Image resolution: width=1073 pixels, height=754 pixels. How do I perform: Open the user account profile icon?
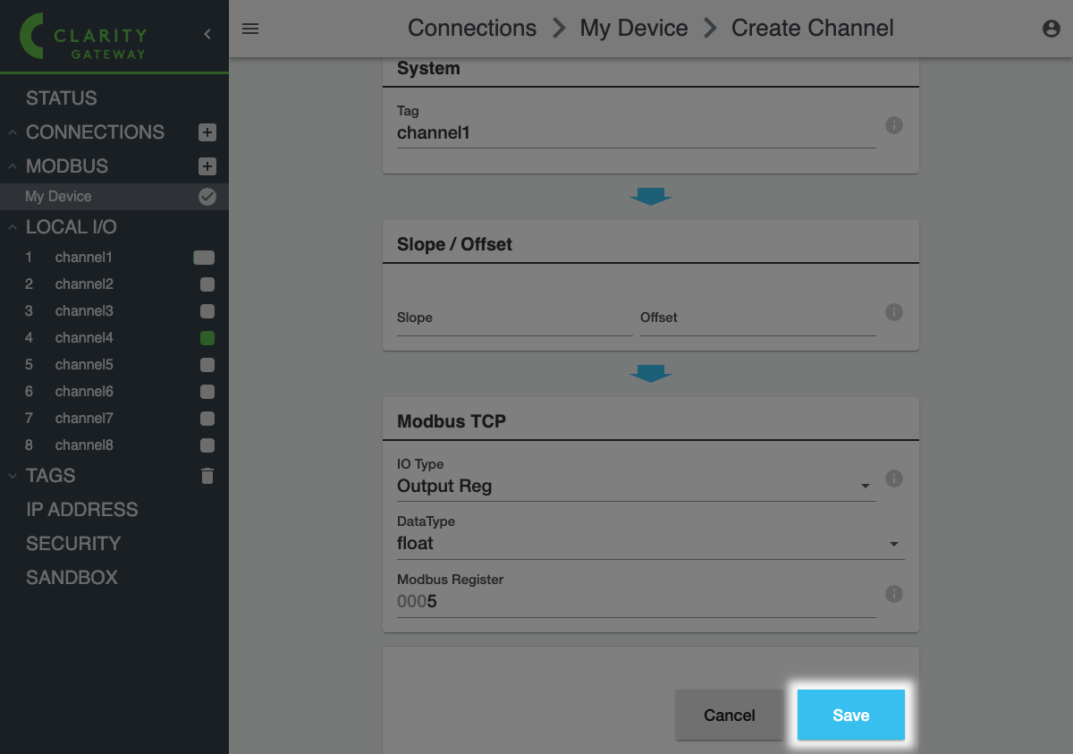coord(1052,29)
